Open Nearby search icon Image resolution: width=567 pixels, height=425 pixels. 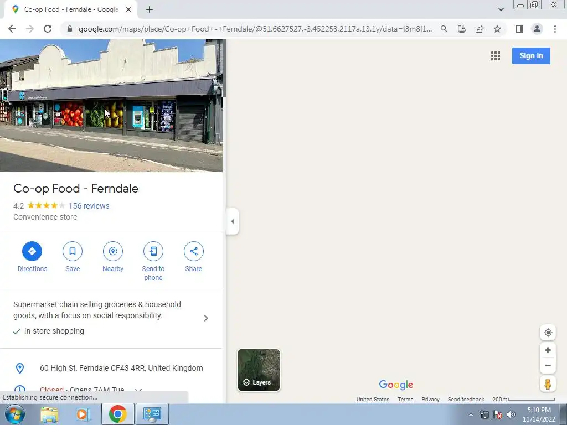pos(113,251)
